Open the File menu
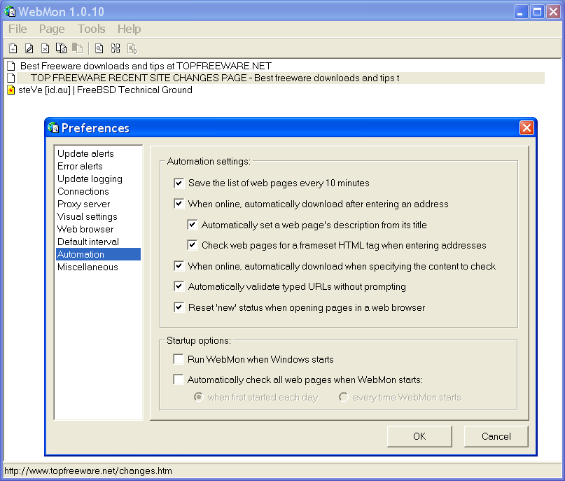Screen dimensions: 565x481 [x=18, y=29]
